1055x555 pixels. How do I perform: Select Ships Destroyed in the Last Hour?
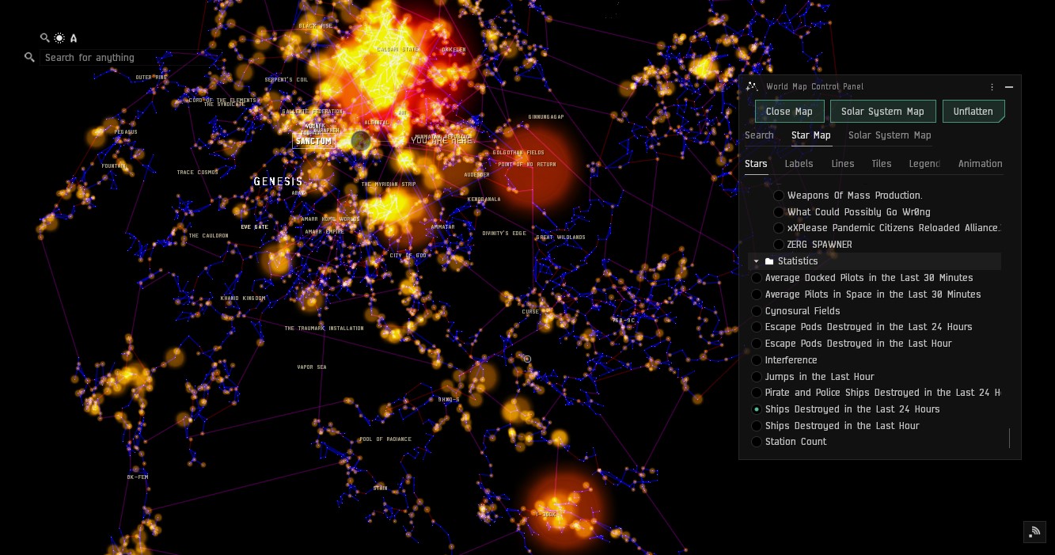coord(757,426)
